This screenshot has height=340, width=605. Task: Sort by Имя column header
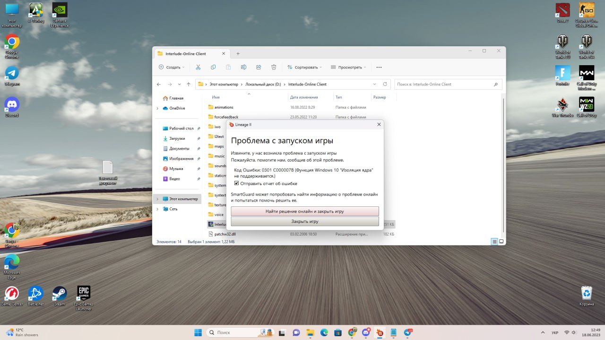[x=216, y=97]
